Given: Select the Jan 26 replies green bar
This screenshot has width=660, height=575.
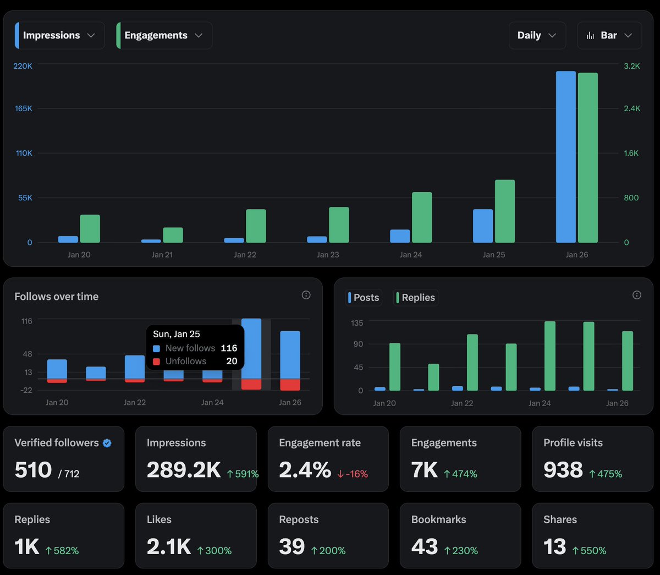Looking at the screenshot, I should click(628, 361).
